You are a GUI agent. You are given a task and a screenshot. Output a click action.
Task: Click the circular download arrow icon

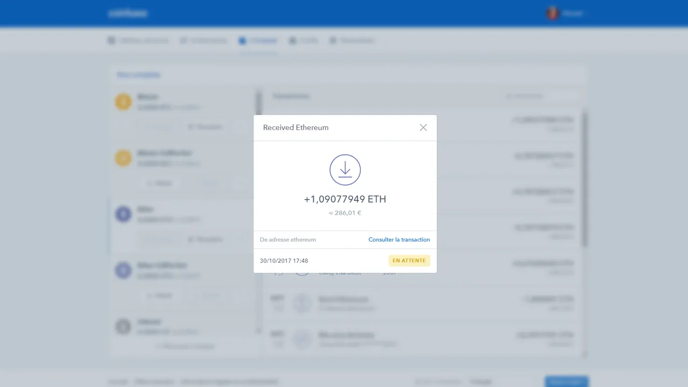(x=345, y=170)
